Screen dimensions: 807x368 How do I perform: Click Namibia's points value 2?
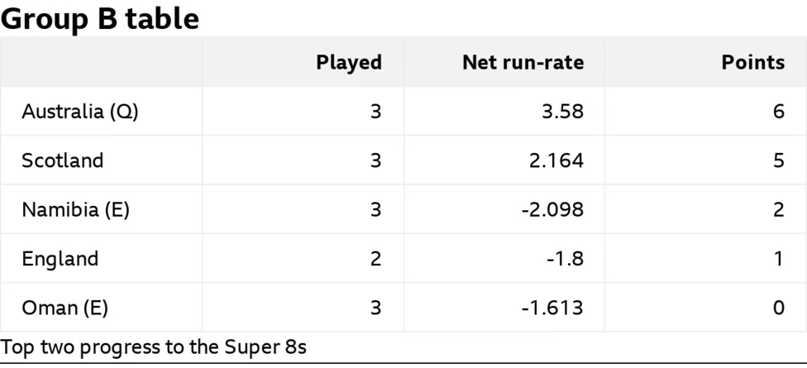coord(779,210)
